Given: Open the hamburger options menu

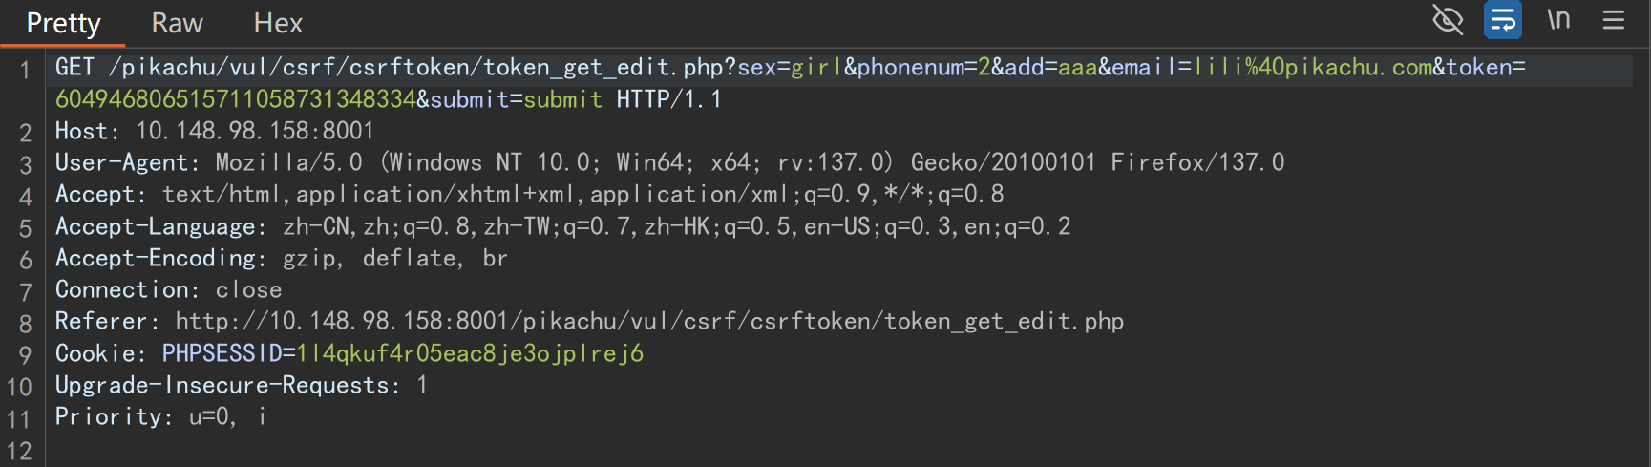Looking at the screenshot, I should [1614, 19].
